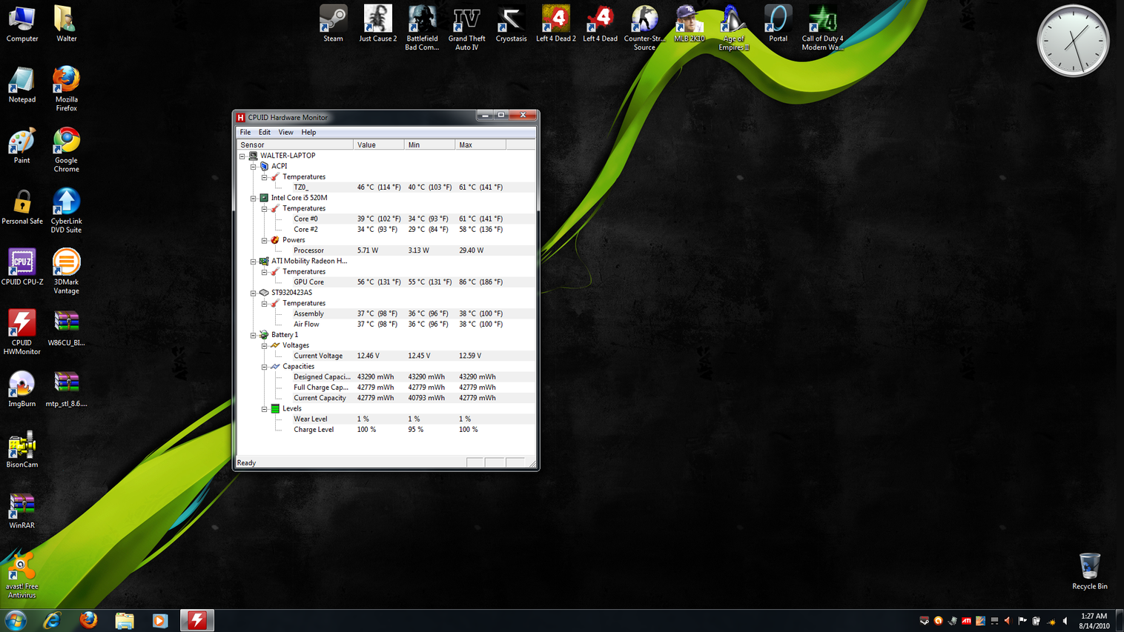The height and width of the screenshot is (632, 1124).
Task: Collapse the Intel Core i5 520M node
Action: [x=254, y=199]
